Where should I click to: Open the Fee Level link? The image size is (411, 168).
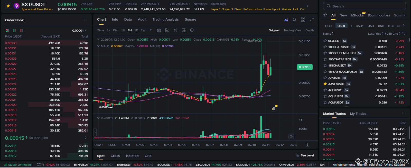point(305,155)
